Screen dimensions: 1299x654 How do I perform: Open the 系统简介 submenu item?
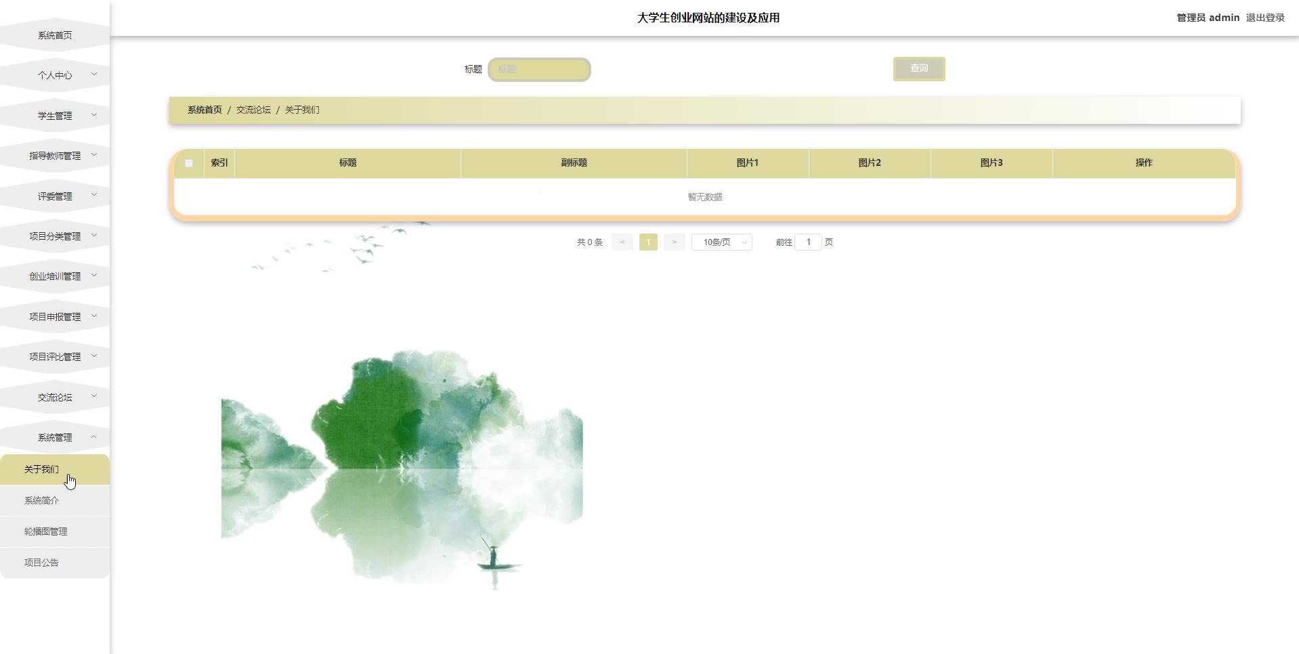[x=55, y=500]
